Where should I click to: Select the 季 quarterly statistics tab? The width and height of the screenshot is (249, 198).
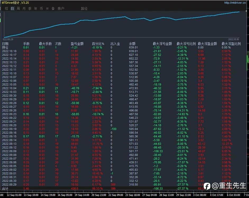[x=30, y=8]
